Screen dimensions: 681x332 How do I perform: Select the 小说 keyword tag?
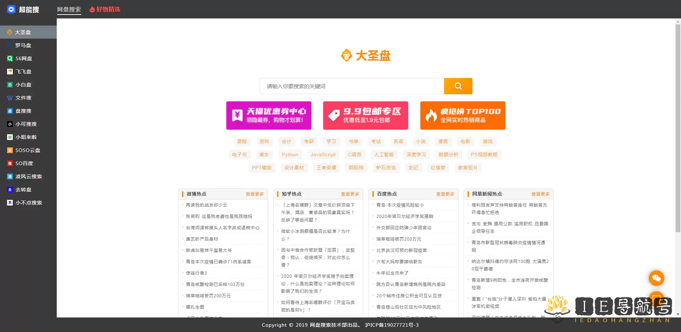coord(421,141)
